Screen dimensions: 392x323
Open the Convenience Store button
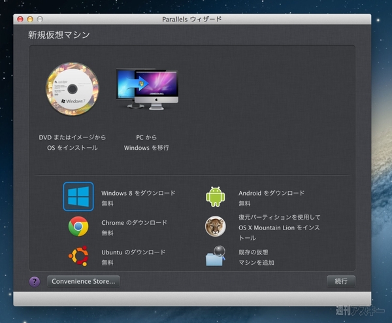point(84,281)
